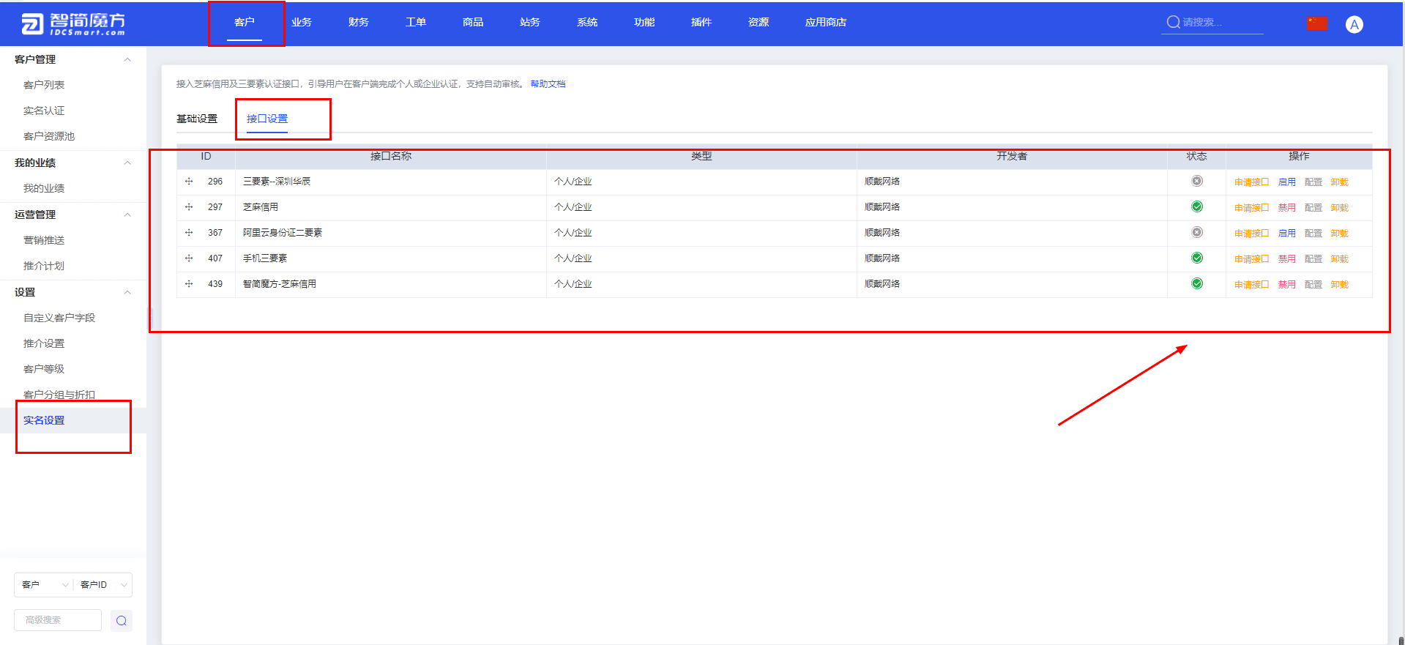Open the 客户ID search field dropdown
1405x645 pixels.
tap(103, 585)
